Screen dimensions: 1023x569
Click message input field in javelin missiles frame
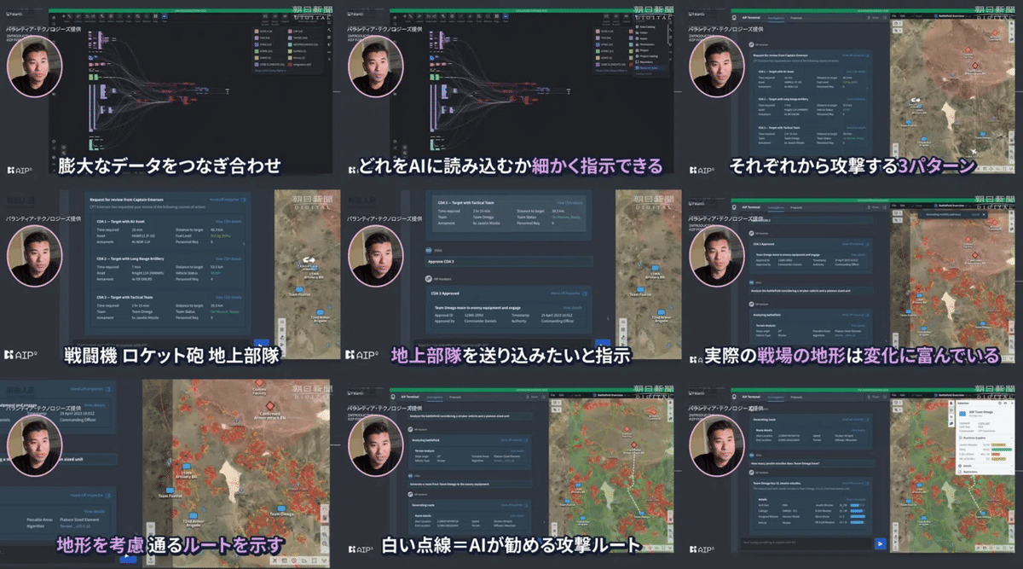click(x=806, y=543)
